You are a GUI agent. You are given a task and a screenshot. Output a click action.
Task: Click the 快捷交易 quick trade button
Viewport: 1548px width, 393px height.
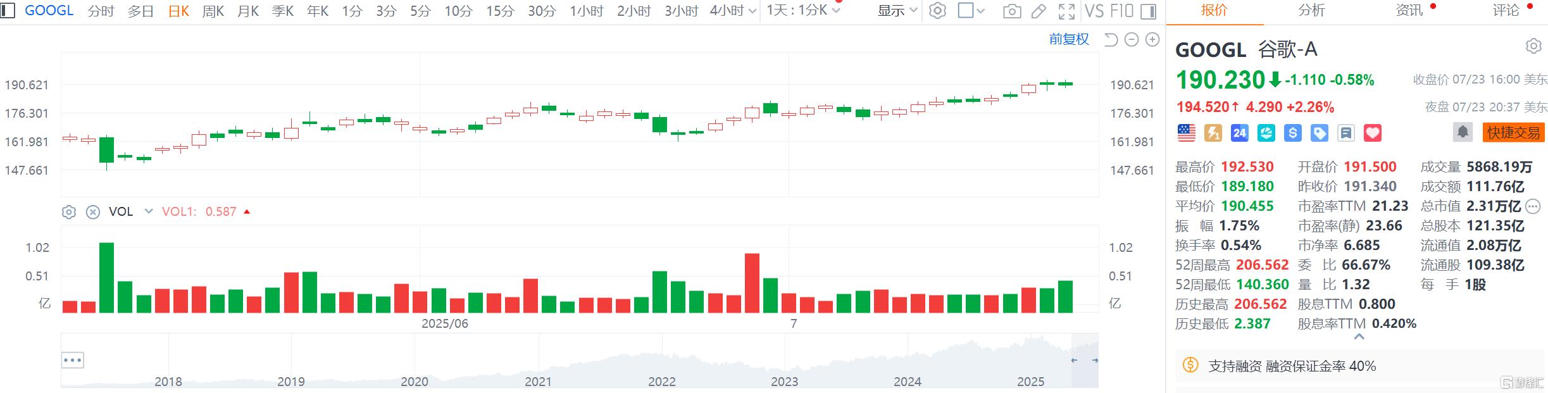click(1513, 132)
